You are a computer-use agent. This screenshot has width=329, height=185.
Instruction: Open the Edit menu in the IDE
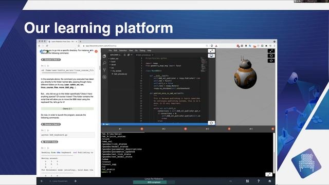point(115,50)
